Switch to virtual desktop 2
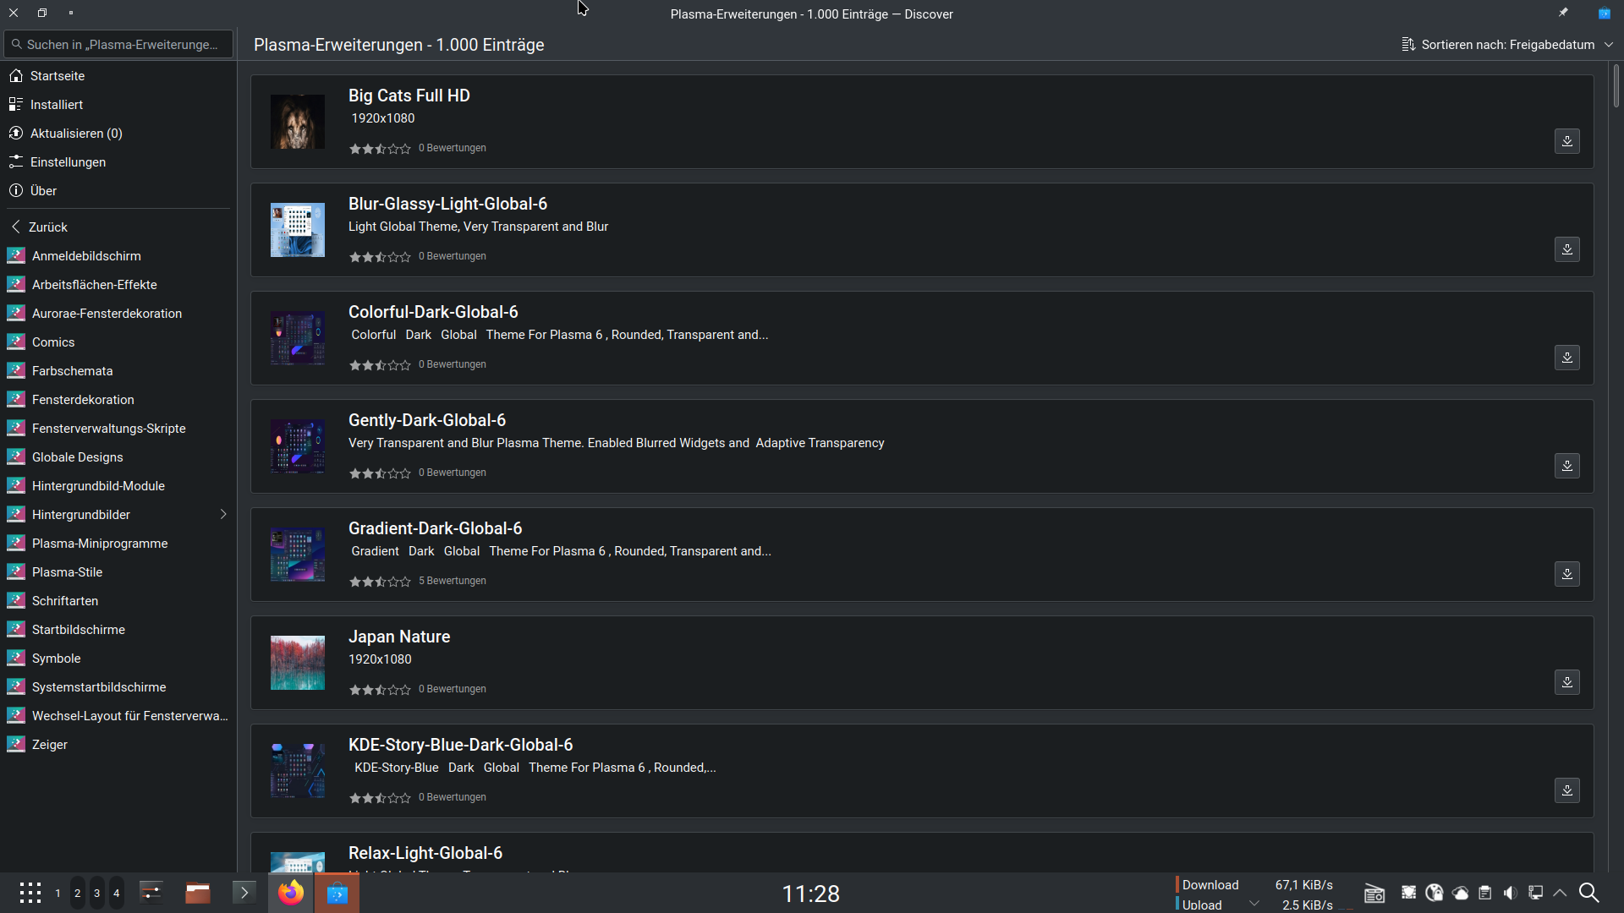This screenshot has height=913, width=1624. (77, 894)
